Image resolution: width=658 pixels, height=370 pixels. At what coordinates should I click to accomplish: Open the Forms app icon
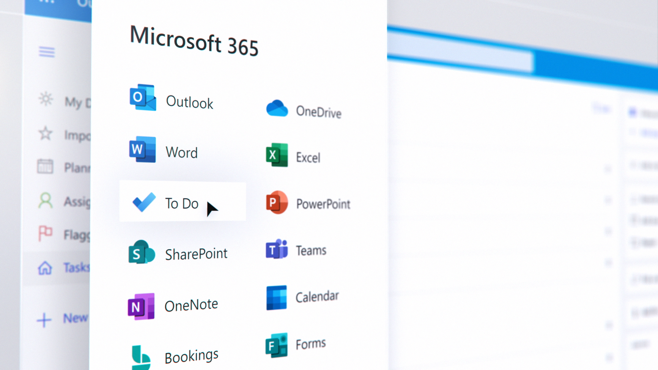pos(277,345)
